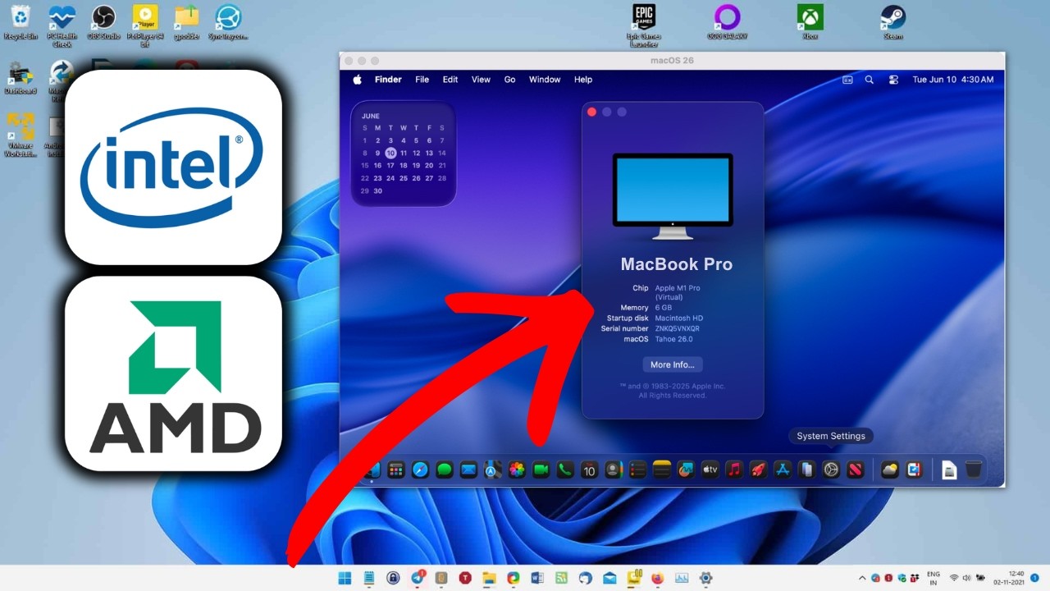The height and width of the screenshot is (591, 1050).
Task: Open the Windows taskbar clock 12:40
Action: 1008,578
